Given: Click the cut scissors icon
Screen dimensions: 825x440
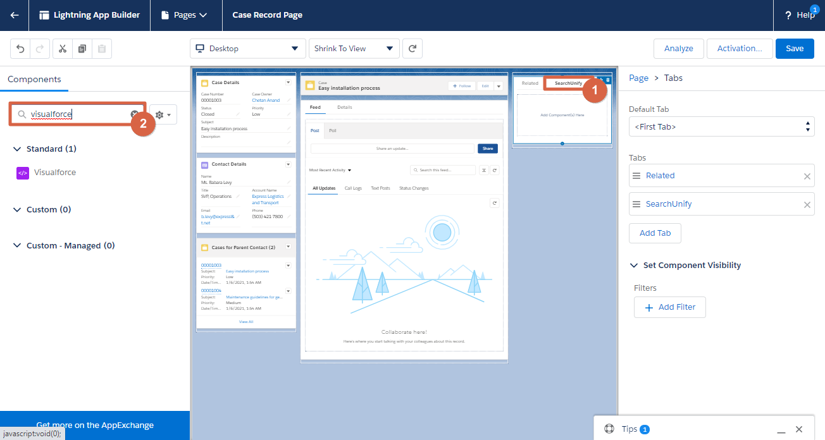Looking at the screenshot, I should [63, 49].
